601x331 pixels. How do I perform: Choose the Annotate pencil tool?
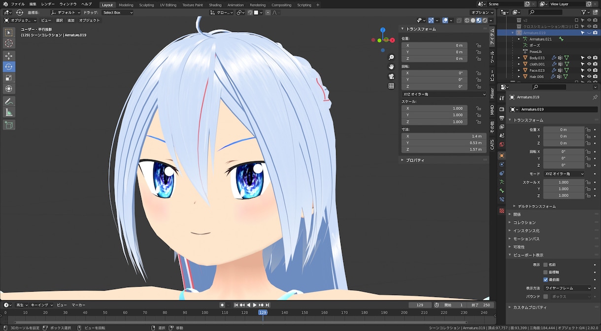pyautogui.click(x=9, y=101)
